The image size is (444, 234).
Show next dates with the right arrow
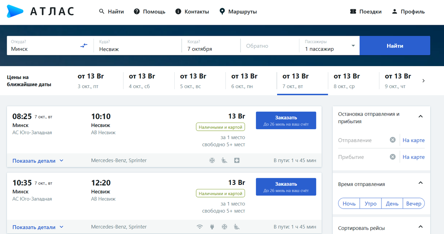[x=424, y=81]
